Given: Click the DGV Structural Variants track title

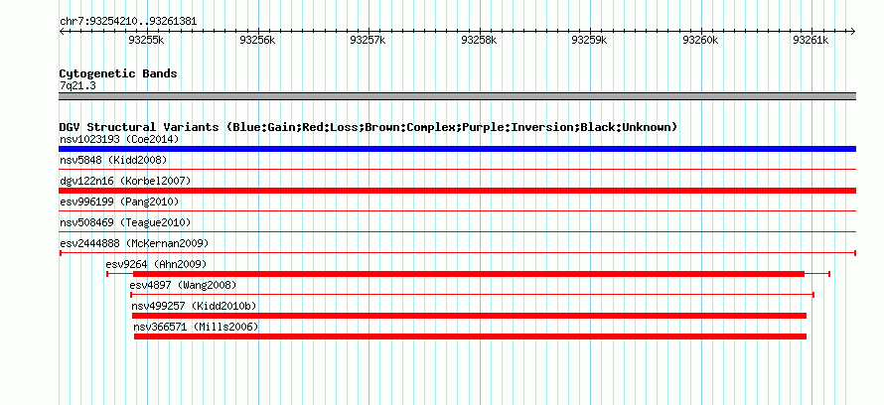Looking at the screenshot, I should click(368, 127).
